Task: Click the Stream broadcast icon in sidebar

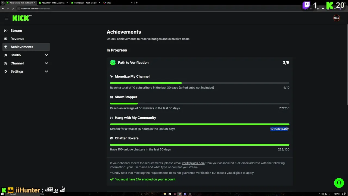Action: (6, 31)
